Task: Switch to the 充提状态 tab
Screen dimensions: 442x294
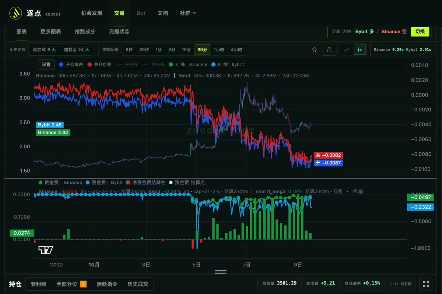Action: pos(119,32)
